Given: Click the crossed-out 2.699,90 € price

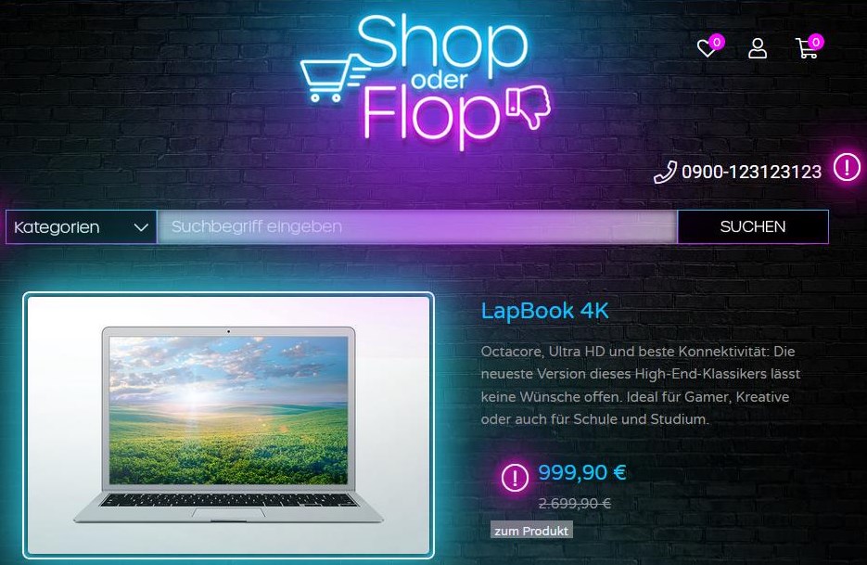Looking at the screenshot, I should (x=575, y=503).
